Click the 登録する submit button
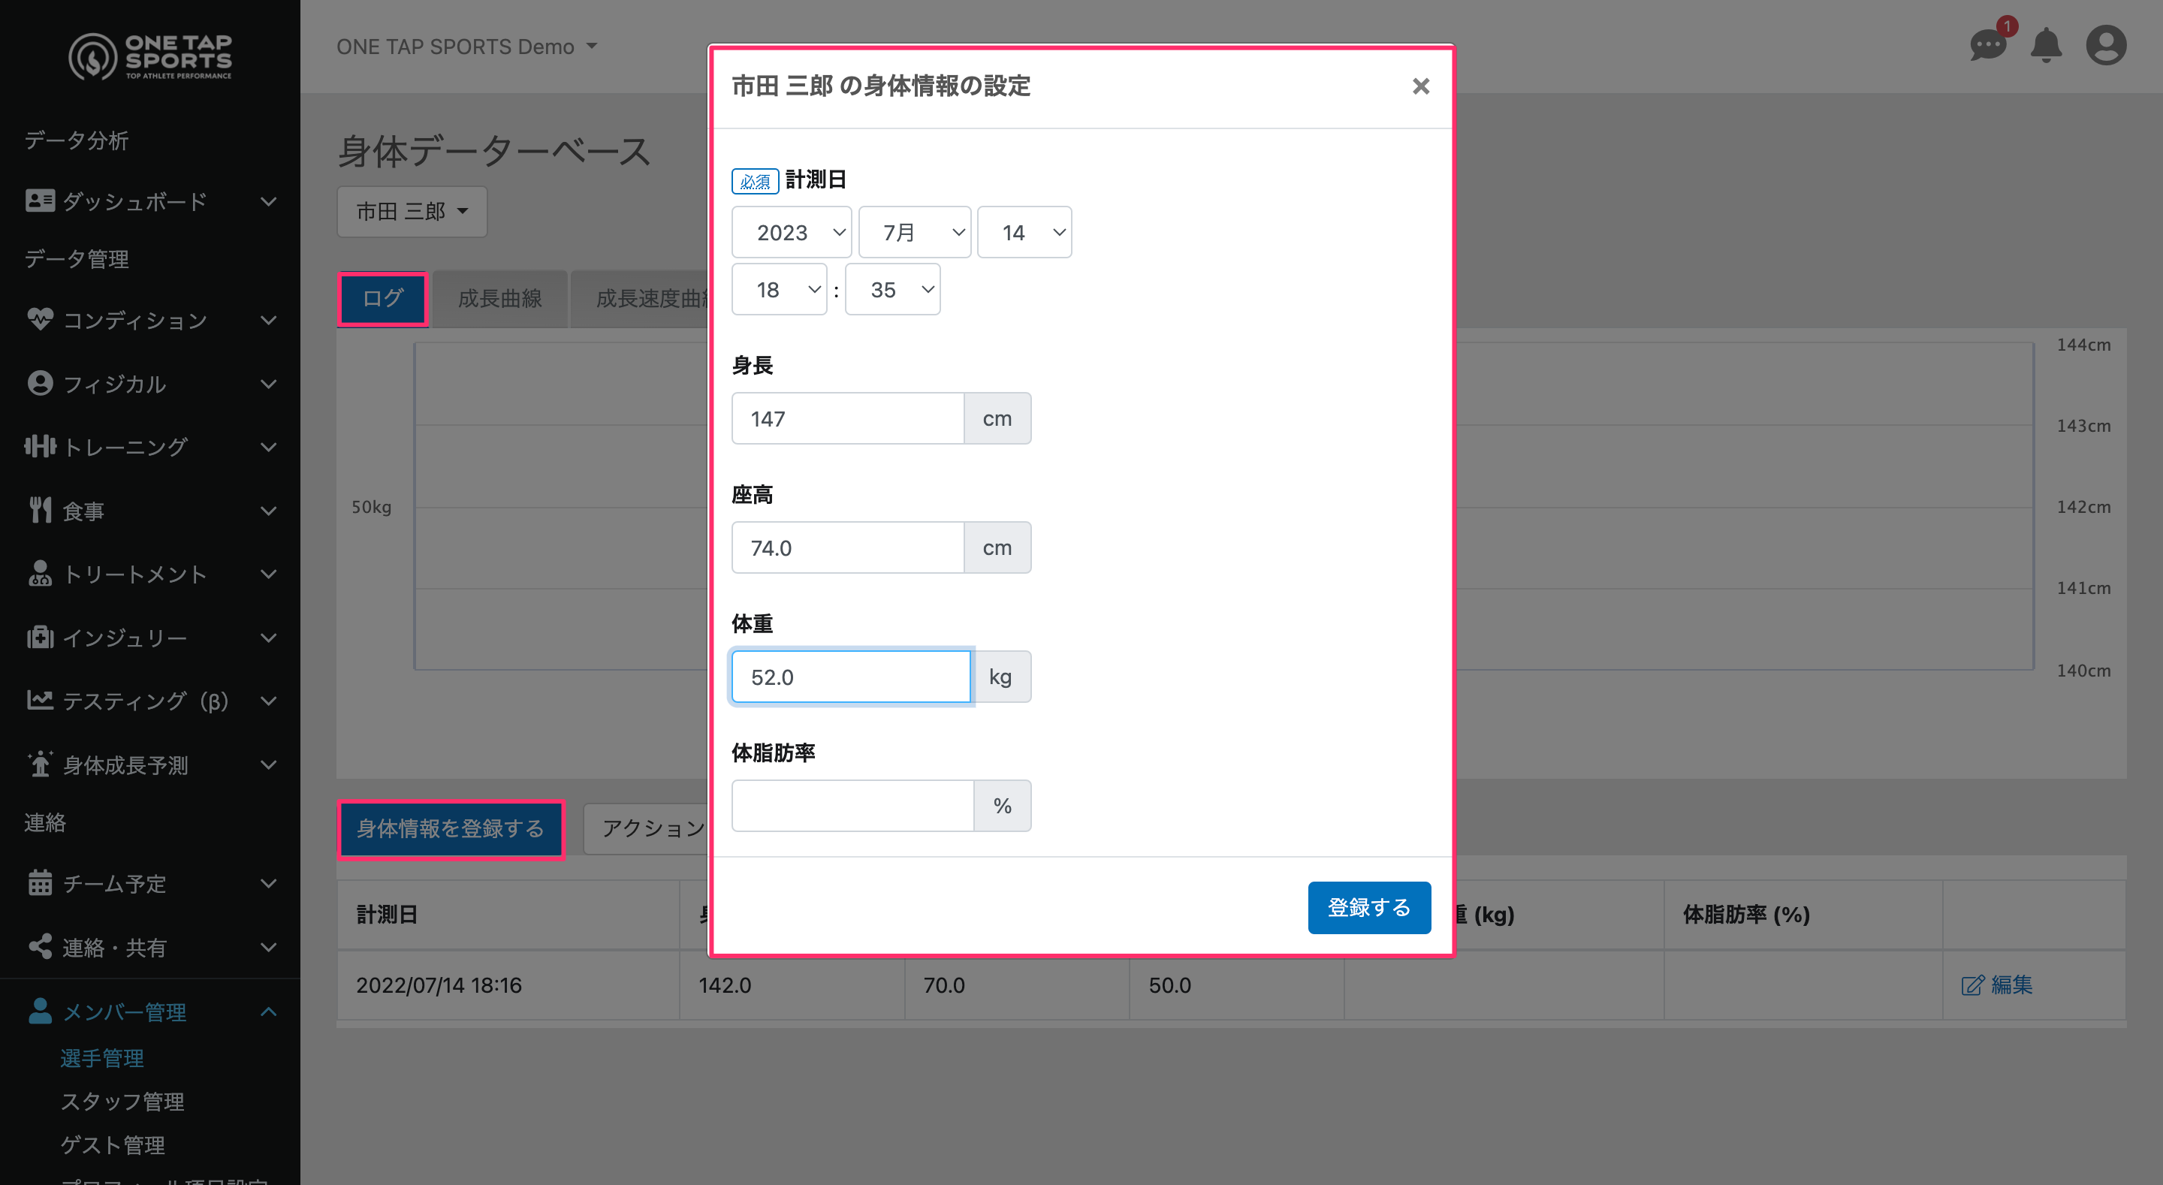The height and width of the screenshot is (1185, 2163). [1368, 907]
